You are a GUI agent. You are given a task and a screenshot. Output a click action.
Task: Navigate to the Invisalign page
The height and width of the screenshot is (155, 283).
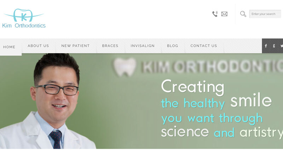(143, 46)
